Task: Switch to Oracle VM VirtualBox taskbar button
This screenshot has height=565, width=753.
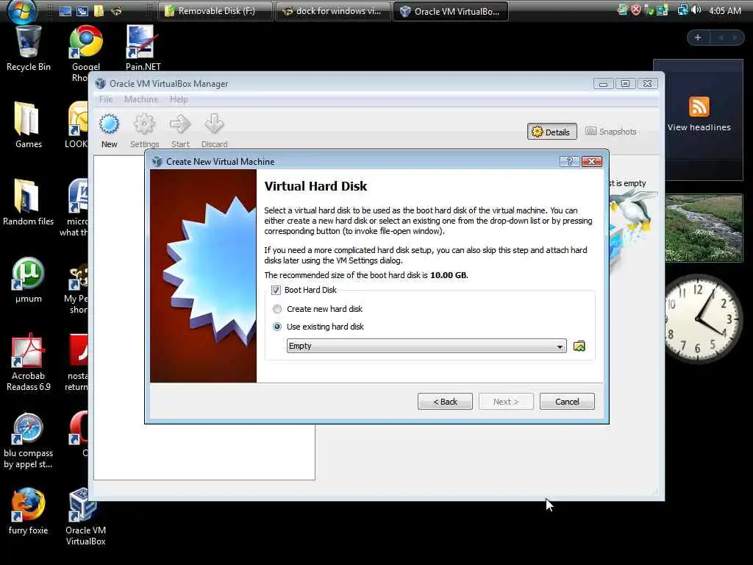Action: pos(451,11)
